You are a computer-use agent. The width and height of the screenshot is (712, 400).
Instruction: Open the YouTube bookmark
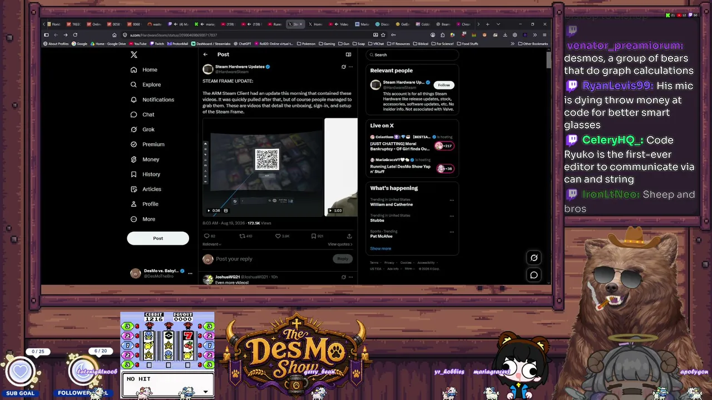tap(138, 44)
